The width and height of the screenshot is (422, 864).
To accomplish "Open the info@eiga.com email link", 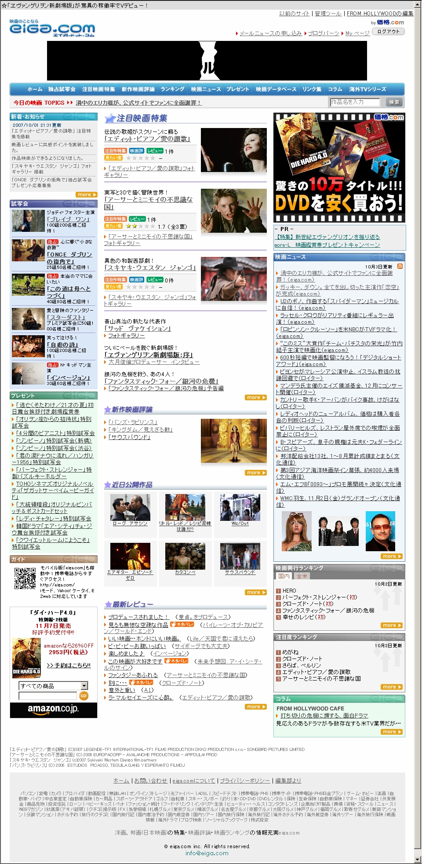I will pos(207,853).
